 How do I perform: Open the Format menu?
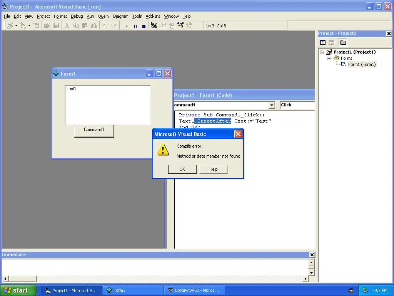[60, 16]
